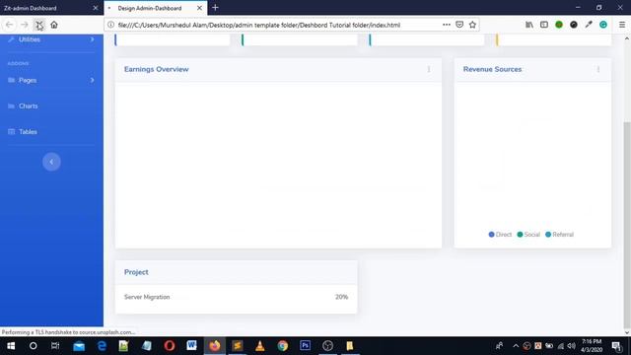The width and height of the screenshot is (631, 355).
Task: Open Windows notification center
Action: click(616, 346)
